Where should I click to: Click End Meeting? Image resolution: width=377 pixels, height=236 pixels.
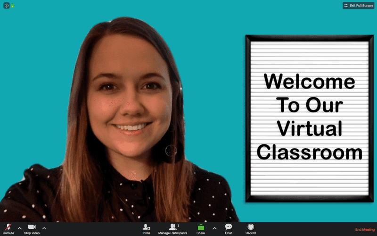365,229
